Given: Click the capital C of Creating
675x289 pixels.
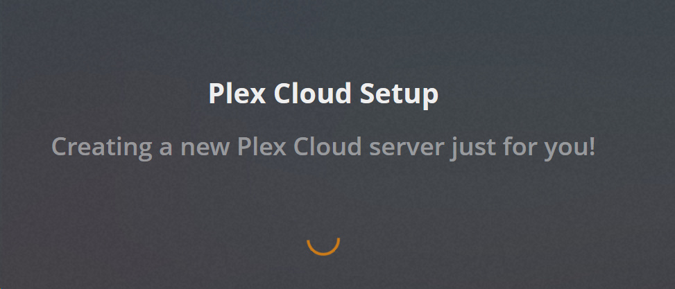Looking at the screenshot, I should pyautogui.click(x=60, y=146).
